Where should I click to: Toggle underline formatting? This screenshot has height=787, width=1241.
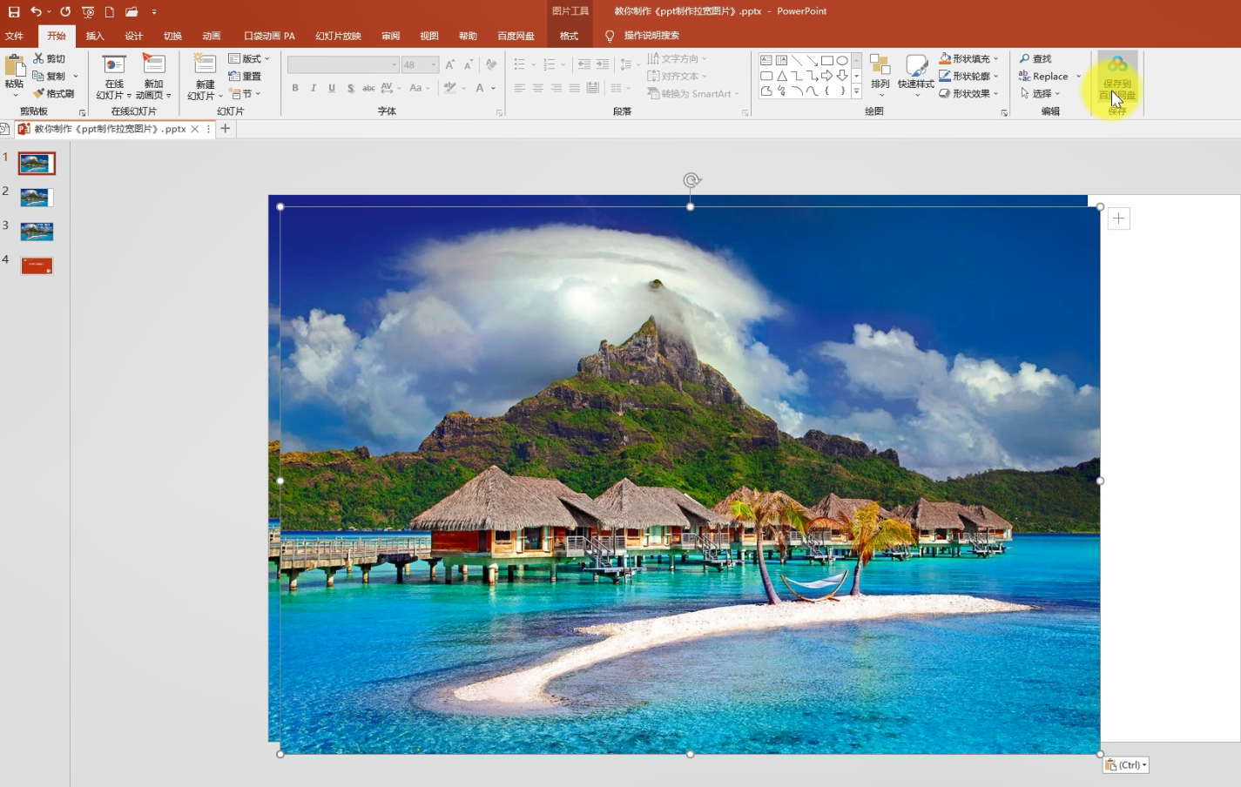point(332,88)
